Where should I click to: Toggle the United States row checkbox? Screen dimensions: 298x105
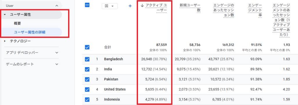click(x=87, y=89)
